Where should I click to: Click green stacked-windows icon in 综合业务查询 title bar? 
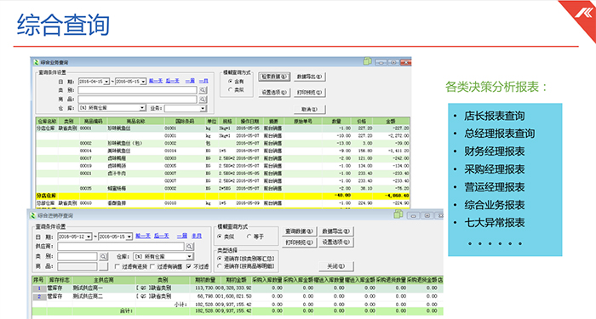click(x=367, y=61)
